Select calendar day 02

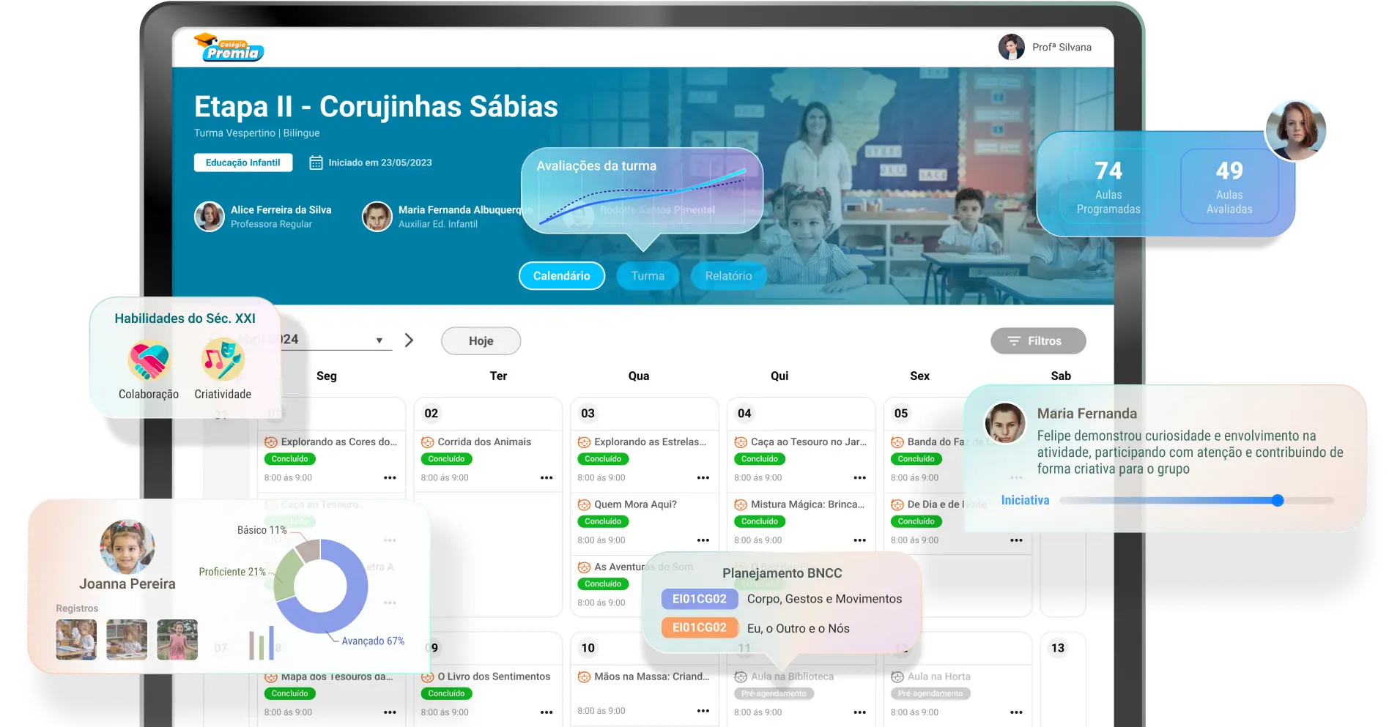[x=431, y=414]
